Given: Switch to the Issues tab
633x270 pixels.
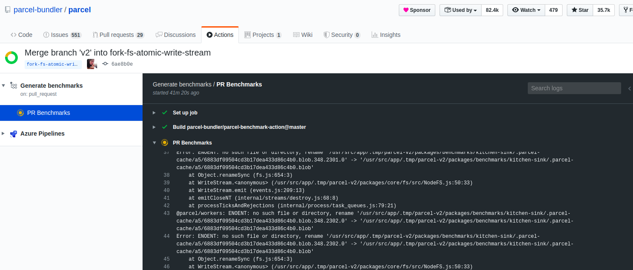Looking at the screenshot, I should 62,35.
